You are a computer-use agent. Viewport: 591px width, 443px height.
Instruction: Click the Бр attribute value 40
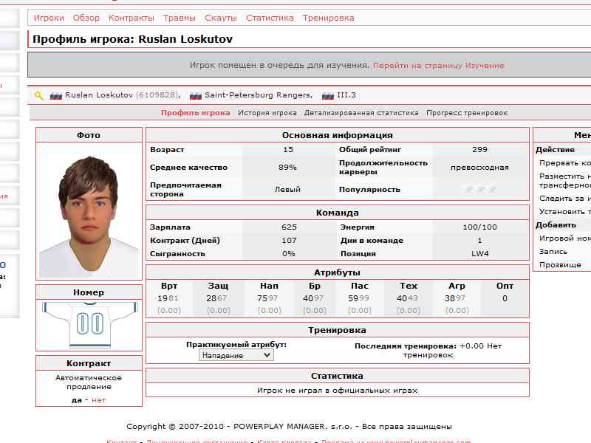tap(308, 298)
